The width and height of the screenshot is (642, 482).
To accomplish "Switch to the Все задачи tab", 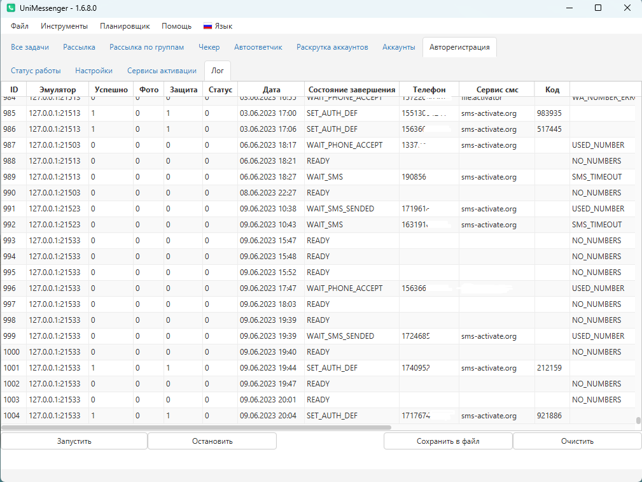I will click(x=30, y=47).
